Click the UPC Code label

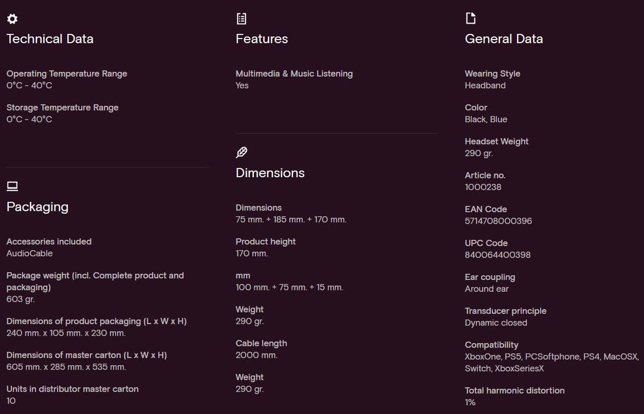tap(486, 243)
